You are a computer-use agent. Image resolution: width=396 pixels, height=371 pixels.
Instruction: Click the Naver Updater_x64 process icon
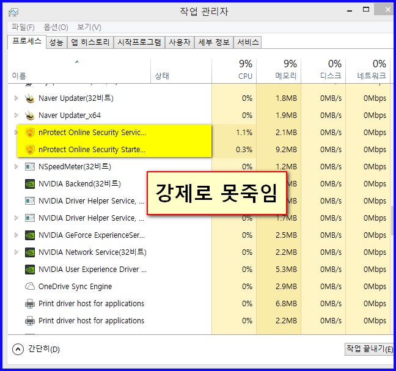(30, 116)
